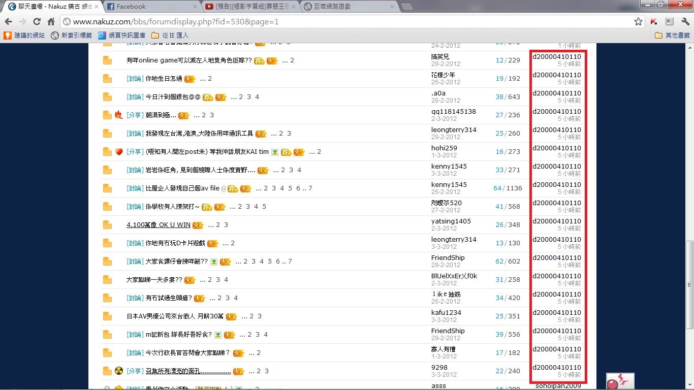The height and width of the screenshot is (390, 694).
Task: Click the [分享] tag on 召集所有漂亮的面孔 thread
Action: (x=135, y=371)
